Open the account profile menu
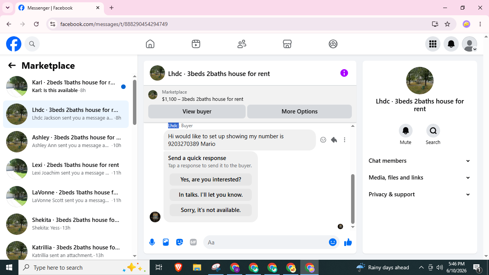 tap(470, 44)
